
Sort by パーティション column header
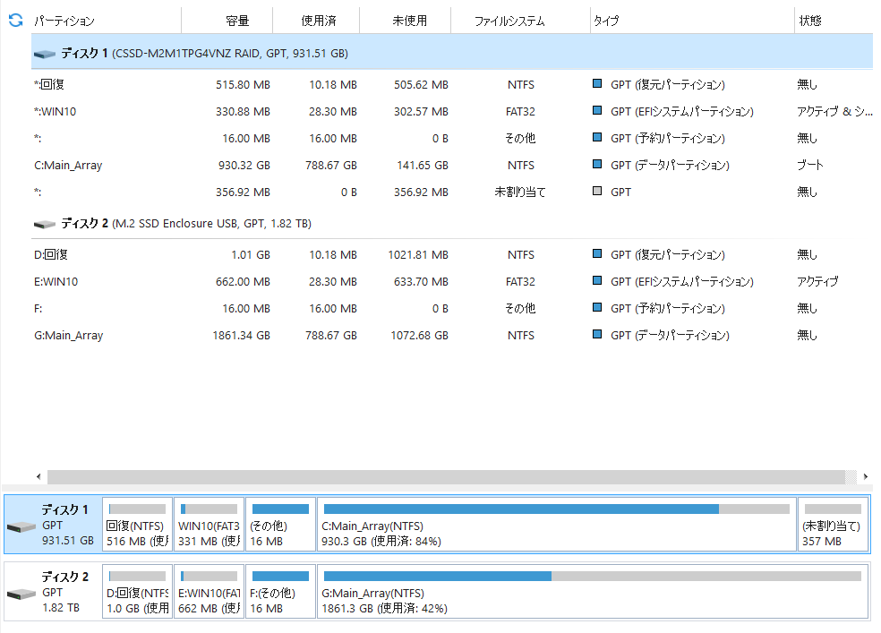[x=107, y=21]
